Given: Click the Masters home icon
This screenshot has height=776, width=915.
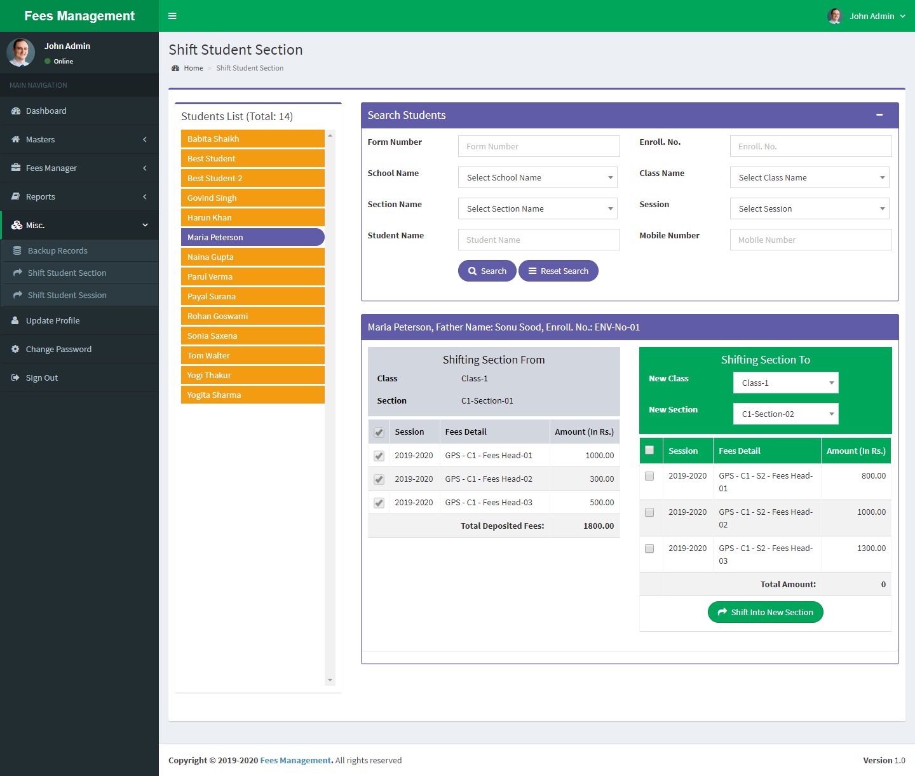Looking at the screenshot, I should coord(16,140).
